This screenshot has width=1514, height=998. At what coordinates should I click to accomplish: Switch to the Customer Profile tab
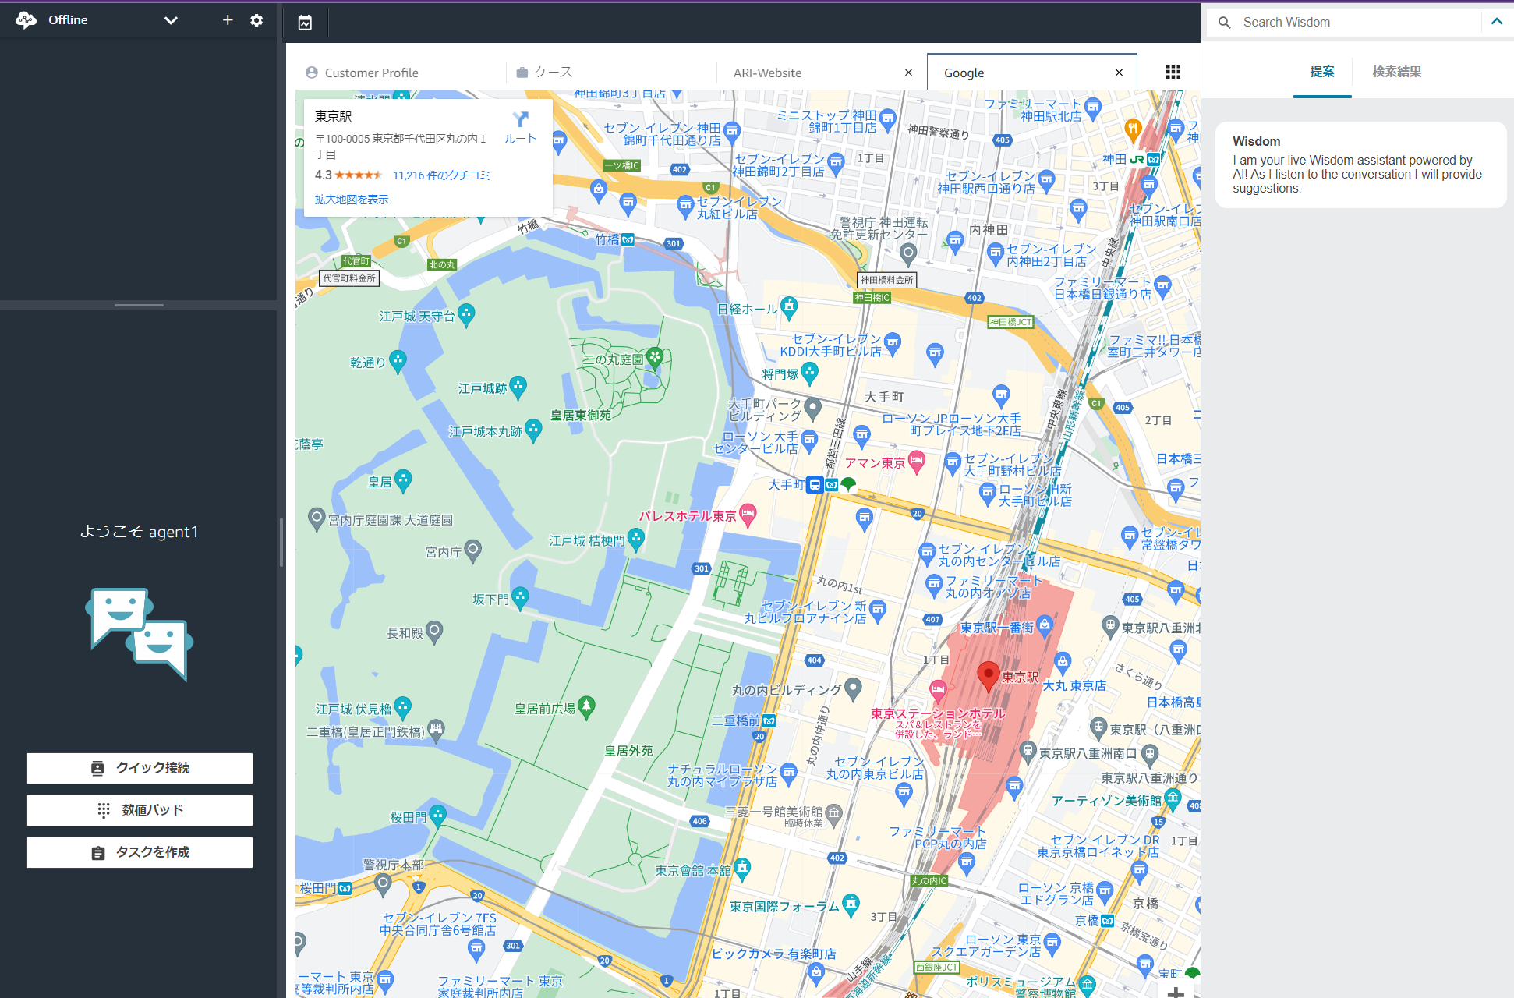click(x=371, y=73)
